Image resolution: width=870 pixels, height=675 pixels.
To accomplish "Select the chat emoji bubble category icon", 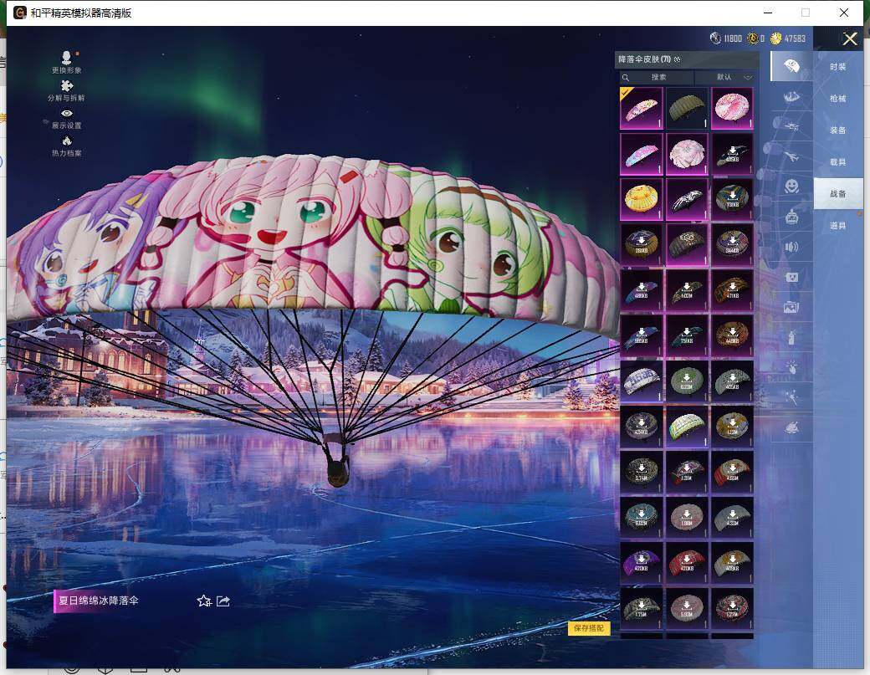I will [x=791, y=277].
